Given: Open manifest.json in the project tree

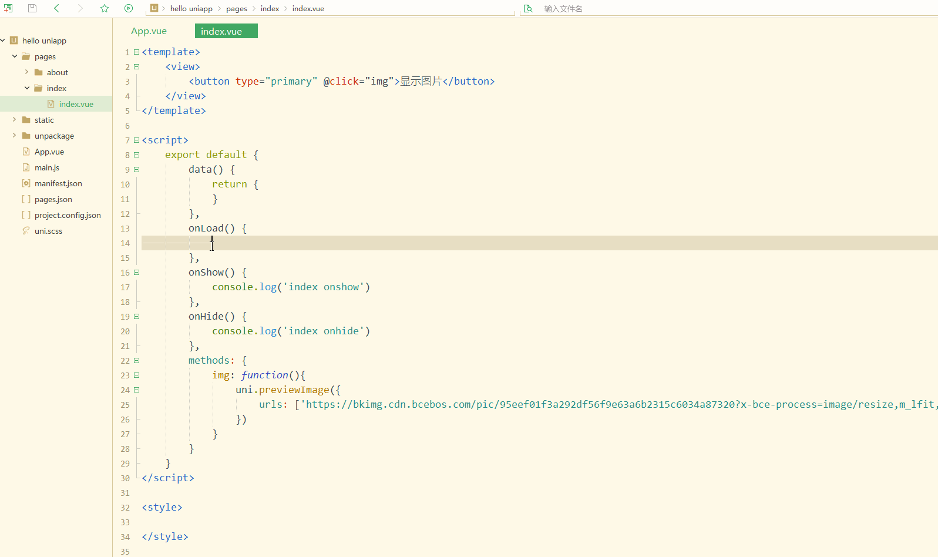Looking at the screenshot, I should coord(58,183).
